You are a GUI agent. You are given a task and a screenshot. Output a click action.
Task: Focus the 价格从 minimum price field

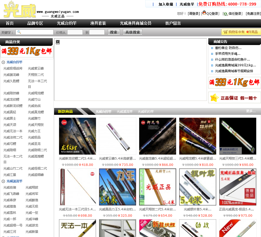click(x=75, y=32)
